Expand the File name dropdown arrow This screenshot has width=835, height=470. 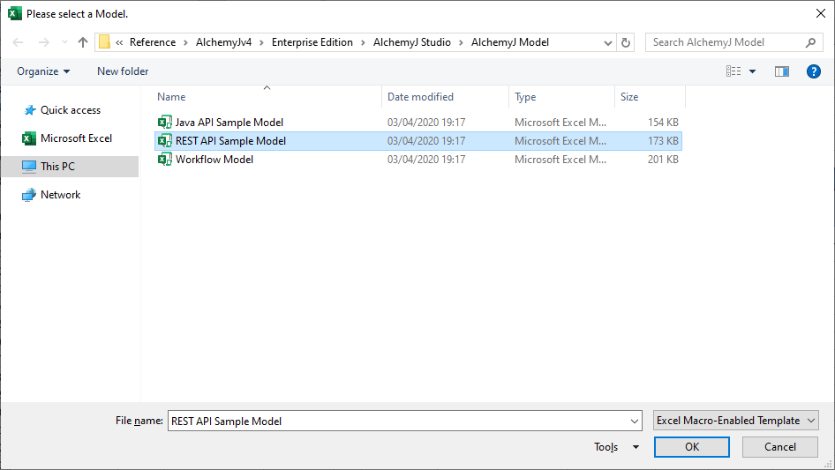tap(635, 421)
